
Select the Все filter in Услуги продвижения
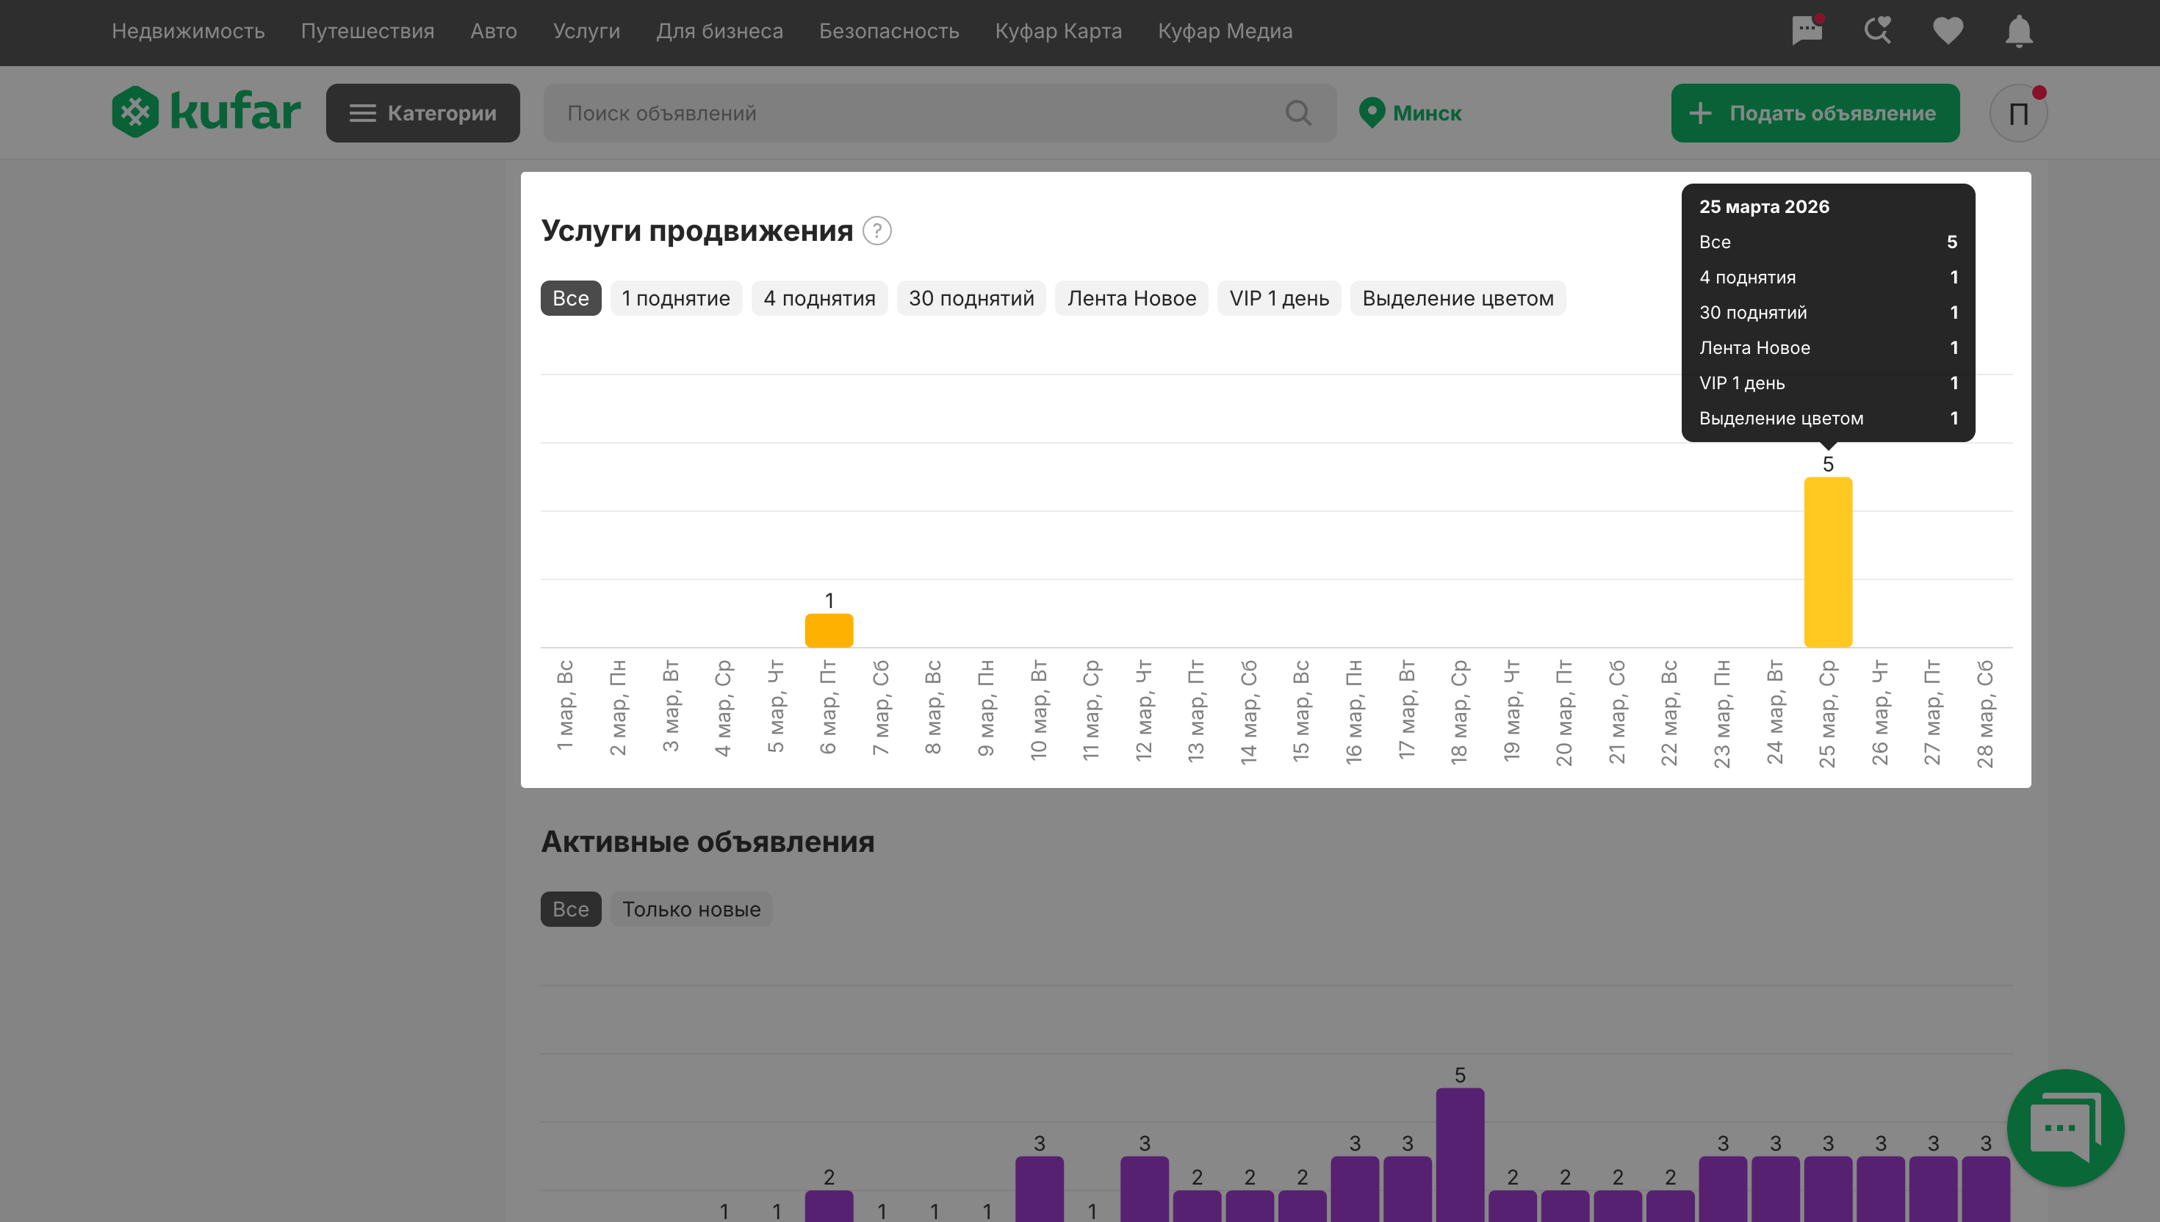tap(571, 298)
